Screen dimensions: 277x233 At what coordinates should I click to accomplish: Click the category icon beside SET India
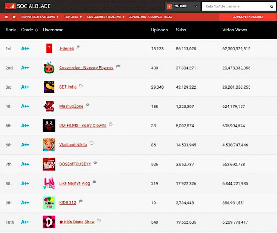tap(81, 85)
